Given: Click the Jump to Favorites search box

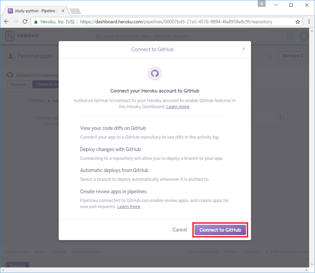Looking at the screenshot, I should 157,36.
